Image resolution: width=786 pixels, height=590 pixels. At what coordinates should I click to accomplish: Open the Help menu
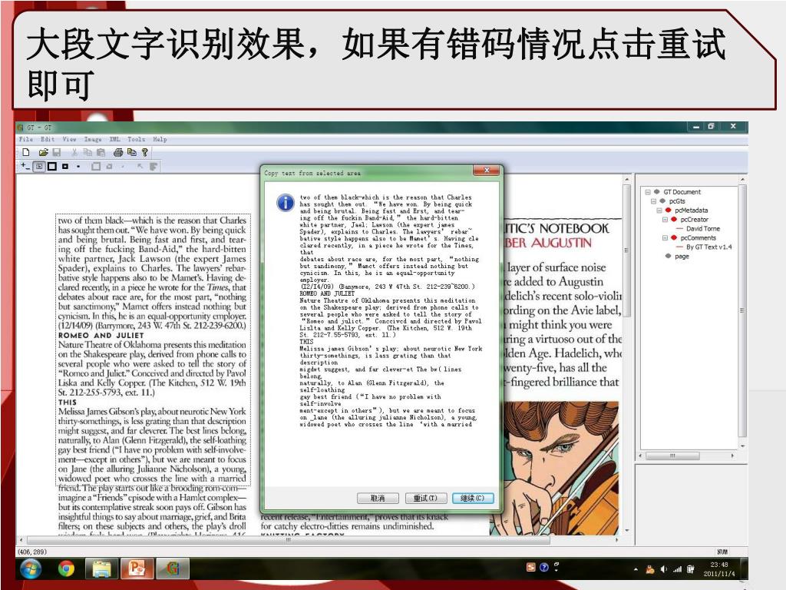(160, 139)
